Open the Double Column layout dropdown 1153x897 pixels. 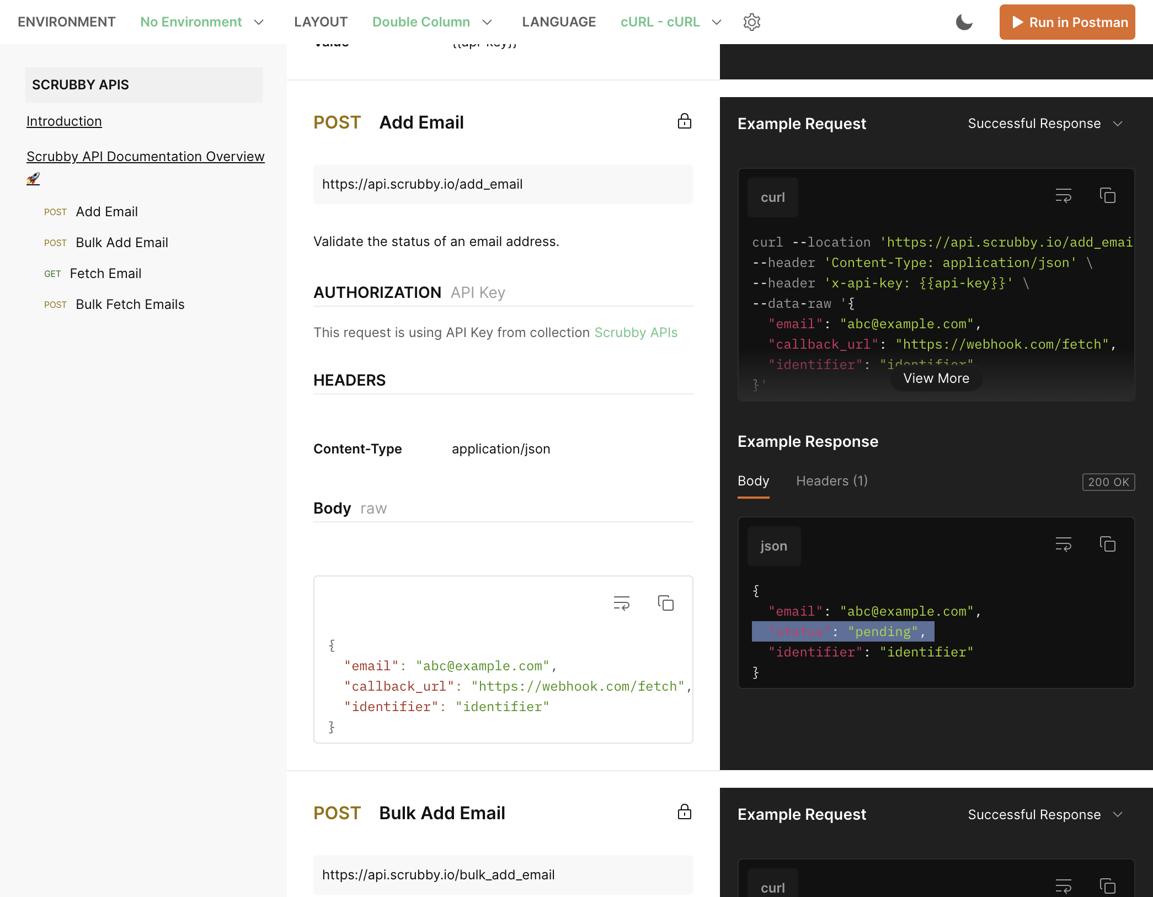coord(432,22)
